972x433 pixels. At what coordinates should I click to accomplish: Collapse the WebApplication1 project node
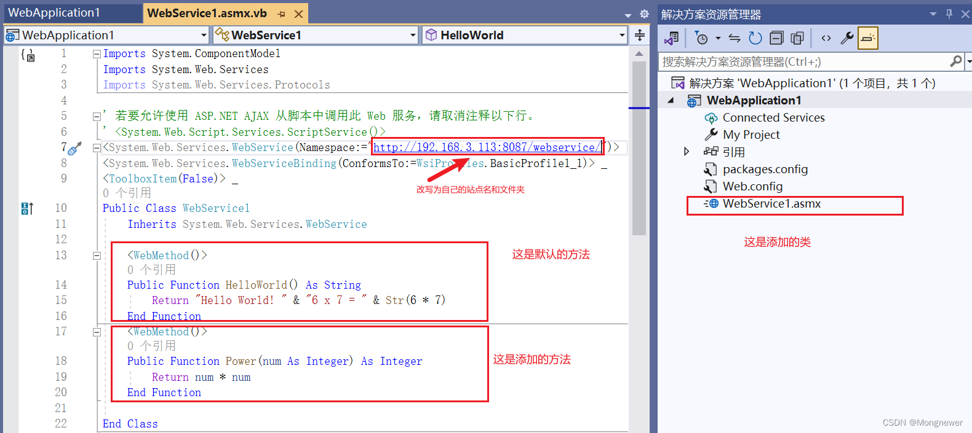pos(671,100)
